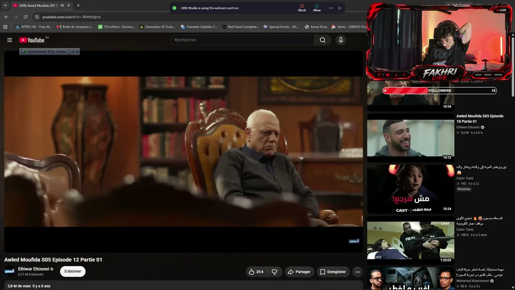Open the 1:20:03 police video thumbnail
515x290 pixels.
[x=410, y=240]
